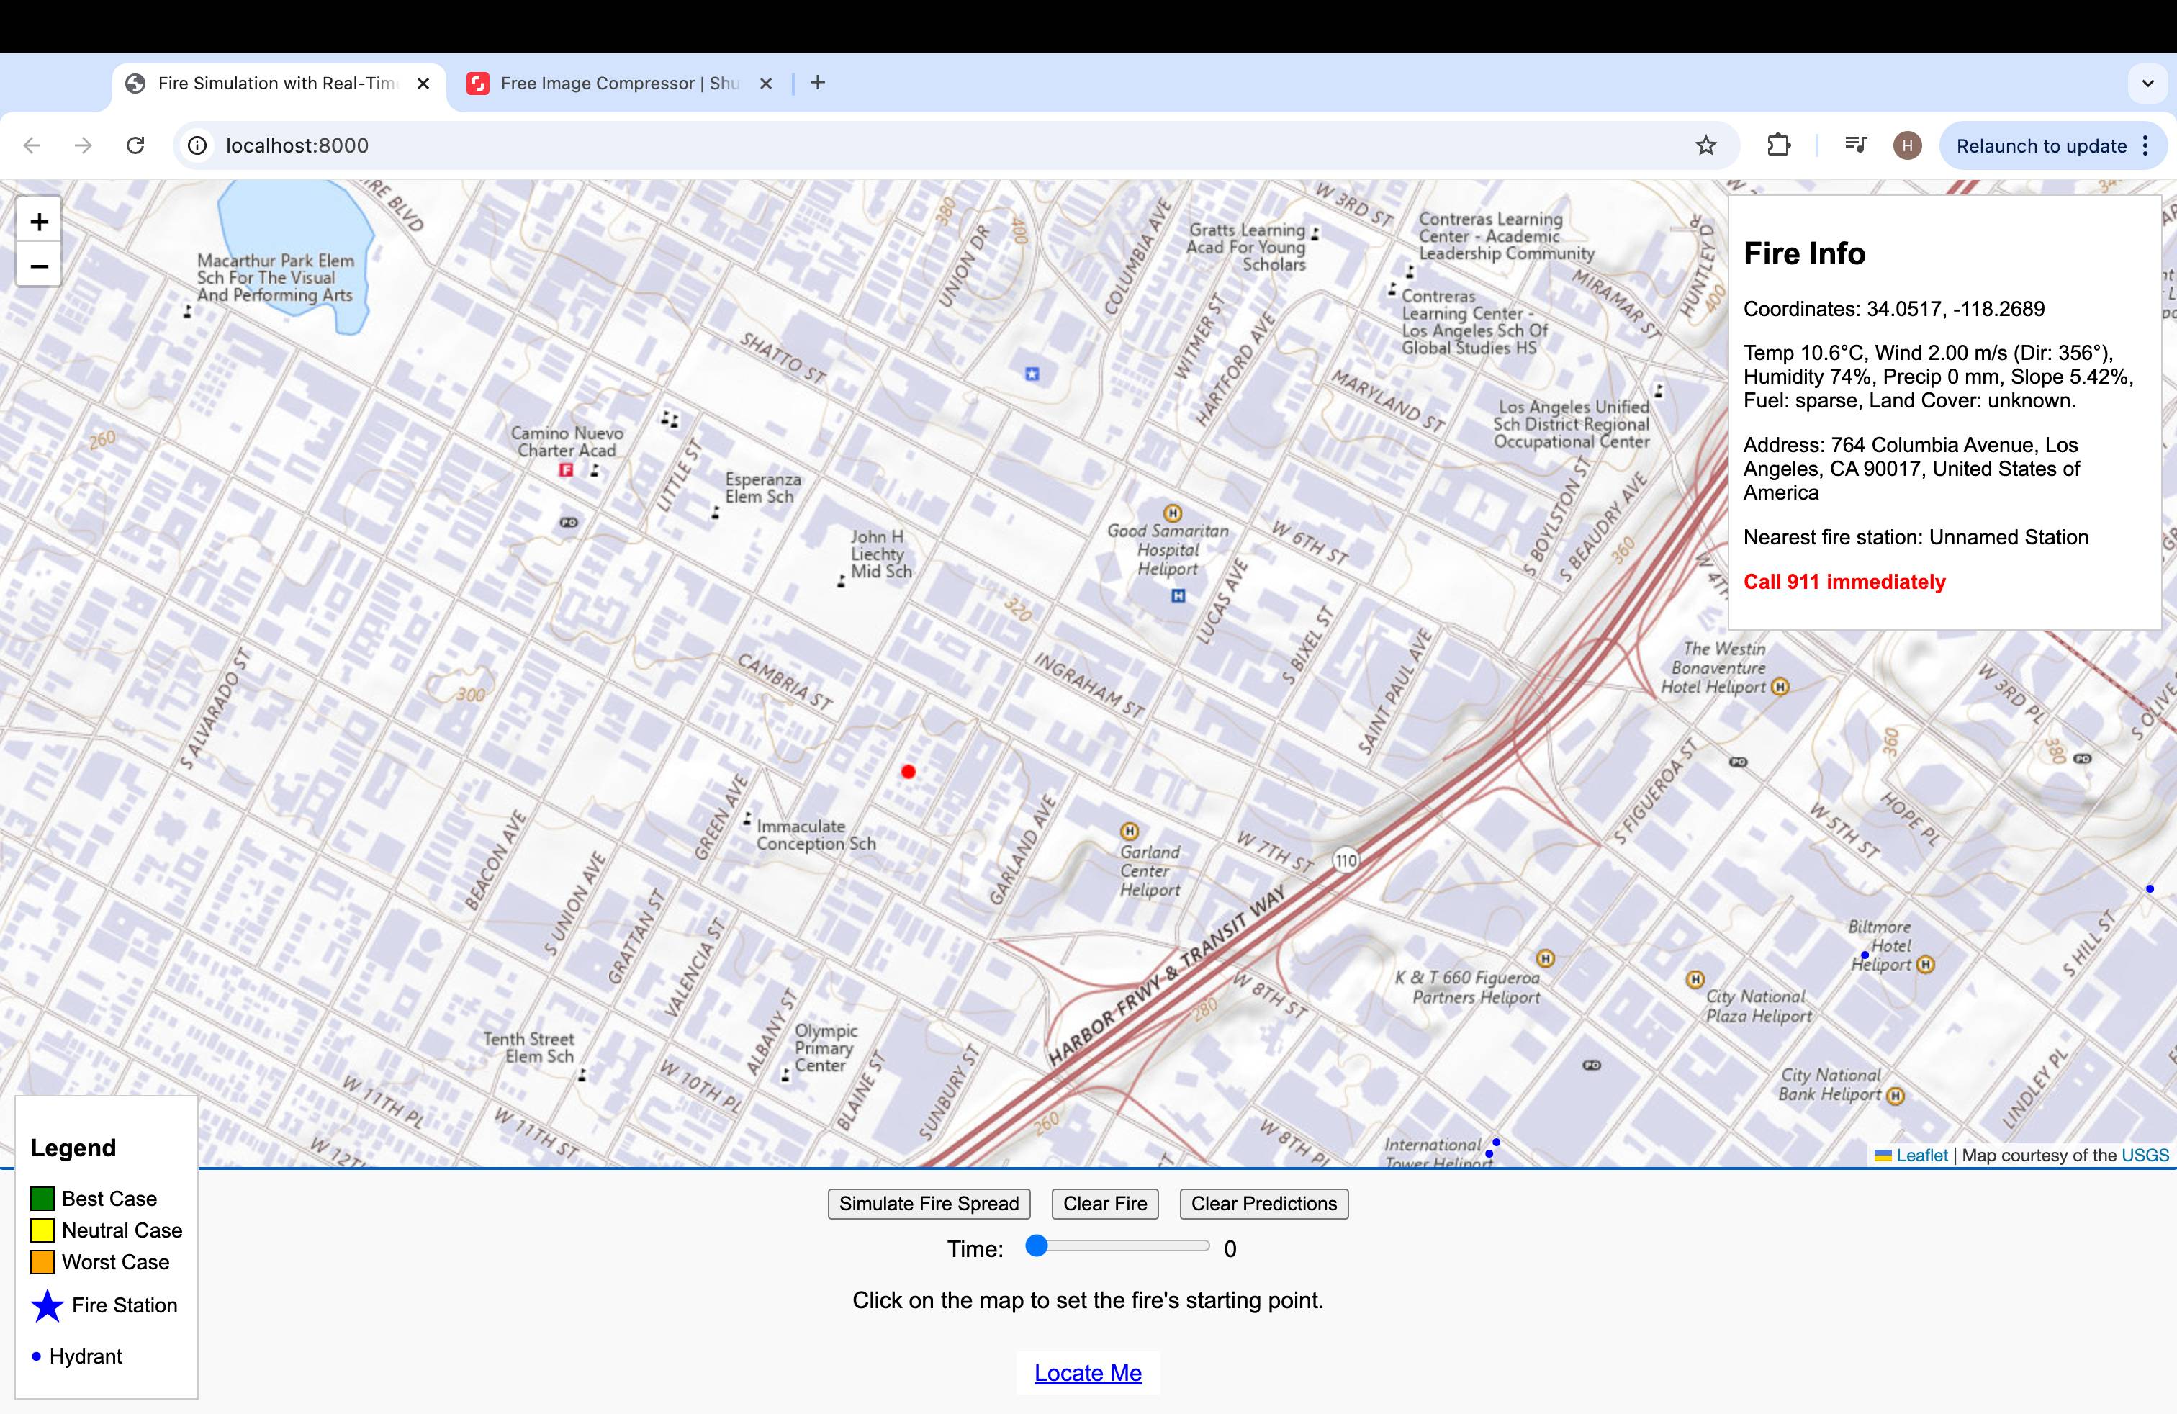Close the Fire Simulation tab
2177x1414 pixels.
click(x=423, y=84)
